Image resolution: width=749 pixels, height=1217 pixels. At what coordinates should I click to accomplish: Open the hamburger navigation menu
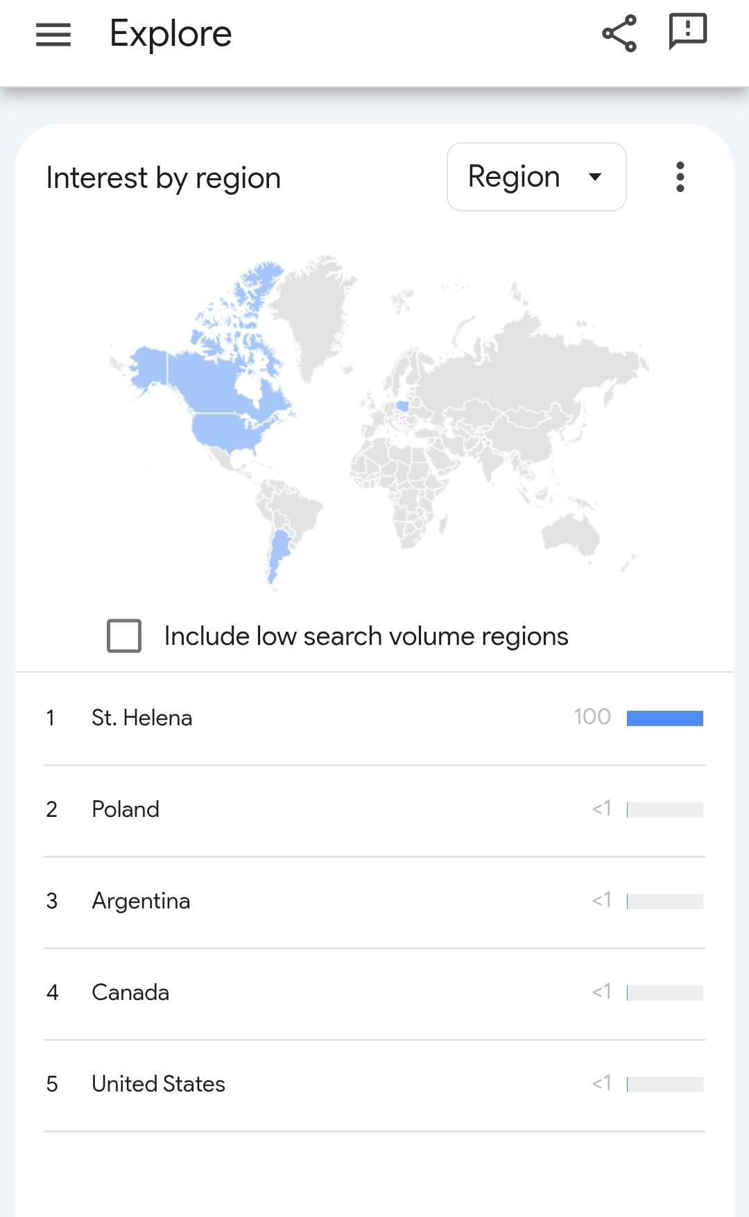tap(53, 34)
